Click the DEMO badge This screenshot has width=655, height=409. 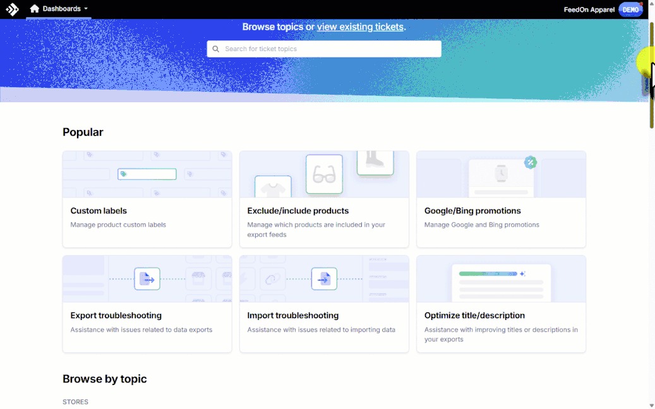(x=630, y=9)
